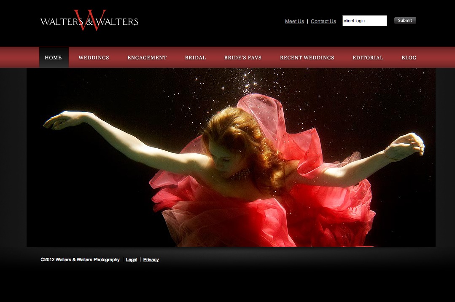Focus the client login text field
Viewport: 455px width, 302px height.
pyautogui.click(x=364, y=21)
